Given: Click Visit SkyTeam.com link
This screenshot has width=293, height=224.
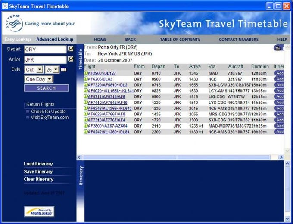Looking at the screenshot, I should pos(50,118).
